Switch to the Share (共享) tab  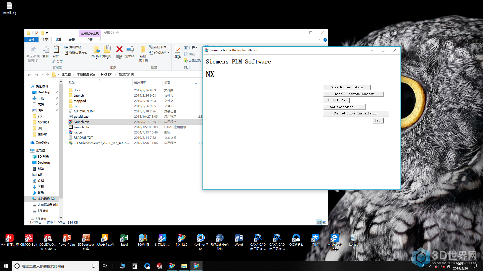[58, 40]
